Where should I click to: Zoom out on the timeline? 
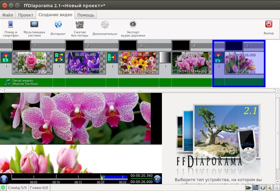(x=276, y=188)
